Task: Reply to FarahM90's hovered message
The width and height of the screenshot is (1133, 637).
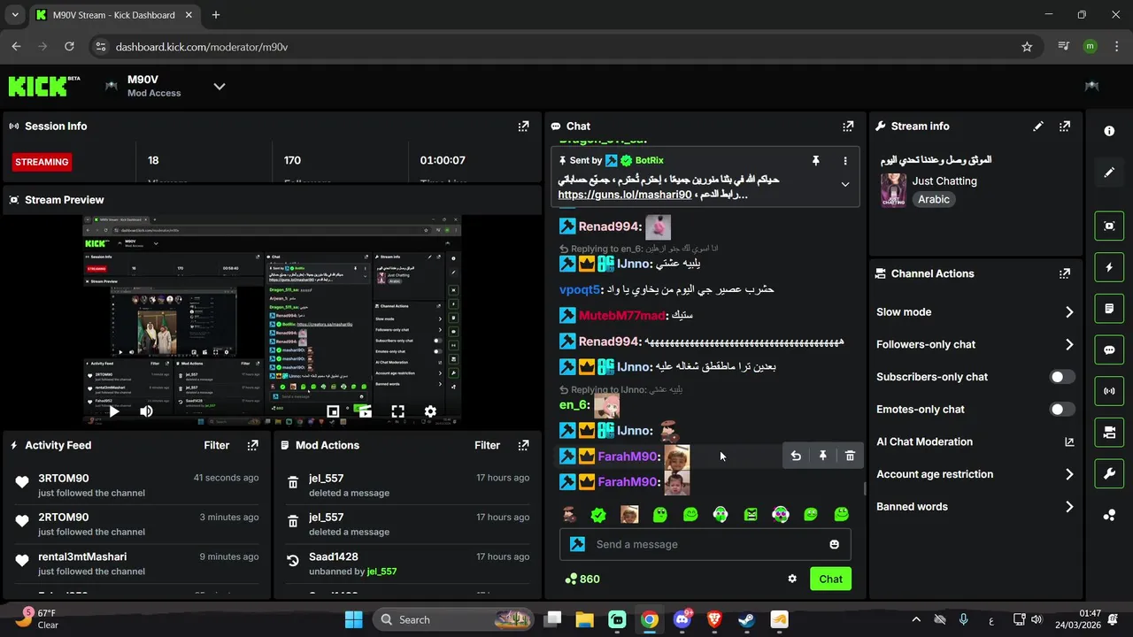Action: pyautogui.click(x=796, y=456)
